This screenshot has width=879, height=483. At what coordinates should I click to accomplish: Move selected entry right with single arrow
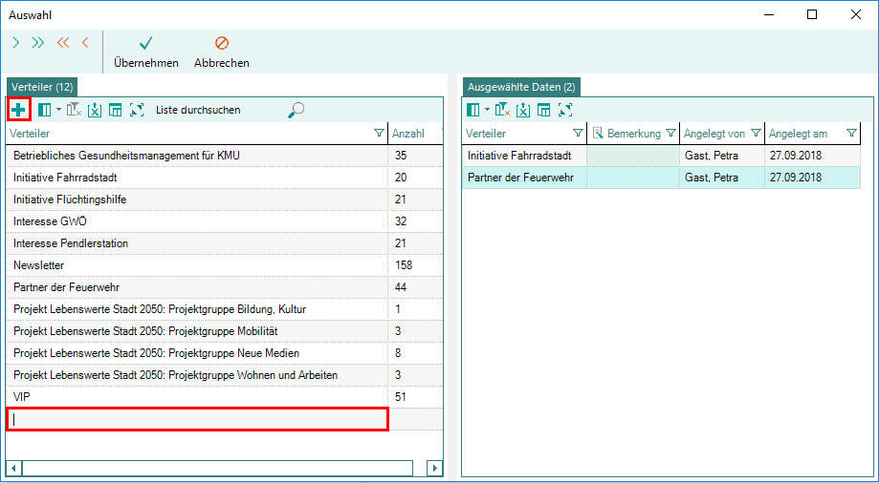tap(16, 43)
